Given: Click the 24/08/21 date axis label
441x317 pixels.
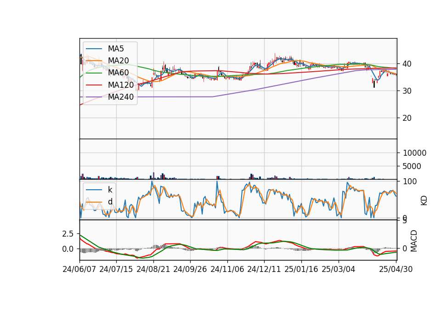Looking at the screenshot, I should 153,269.
